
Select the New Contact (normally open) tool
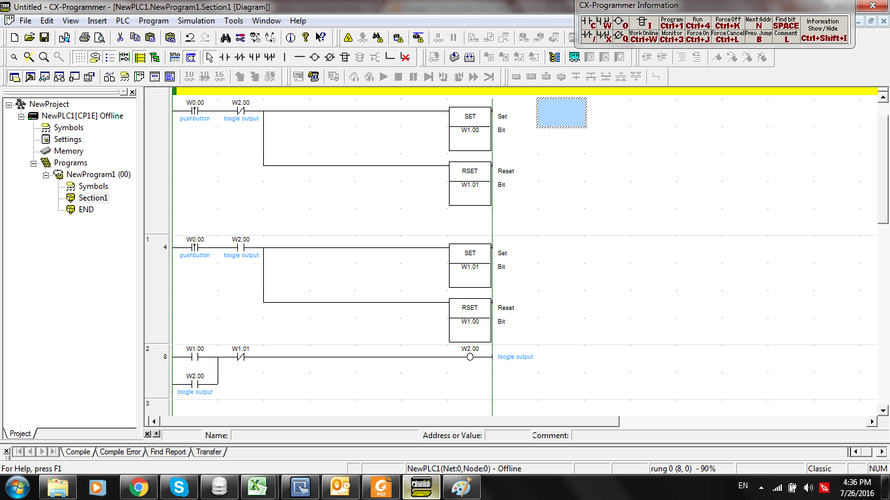click(x=225, y=57)
